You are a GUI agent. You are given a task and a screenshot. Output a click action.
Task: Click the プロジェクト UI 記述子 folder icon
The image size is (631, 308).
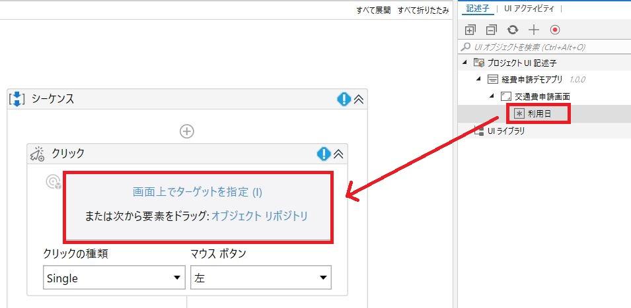tap(478, 63)
